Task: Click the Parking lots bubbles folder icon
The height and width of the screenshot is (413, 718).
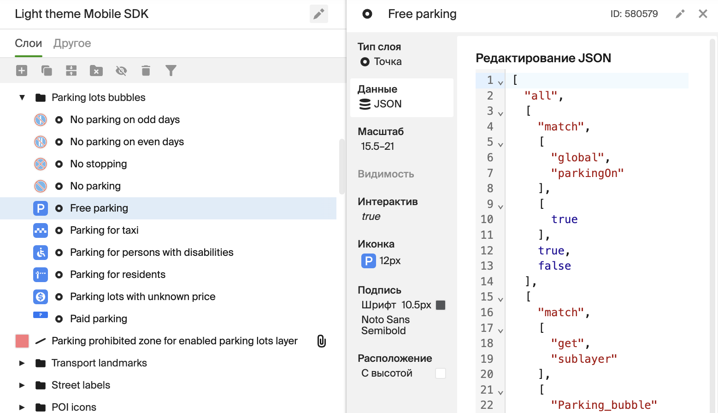Action: 41,97
